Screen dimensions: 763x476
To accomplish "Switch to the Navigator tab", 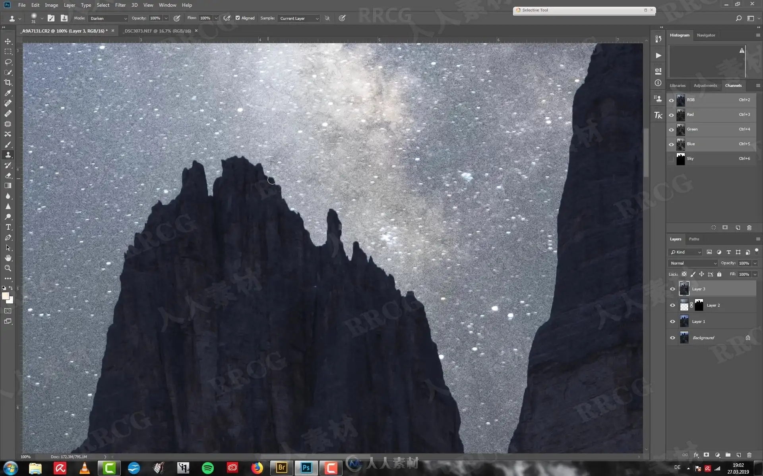I will (x=706, y=35).
